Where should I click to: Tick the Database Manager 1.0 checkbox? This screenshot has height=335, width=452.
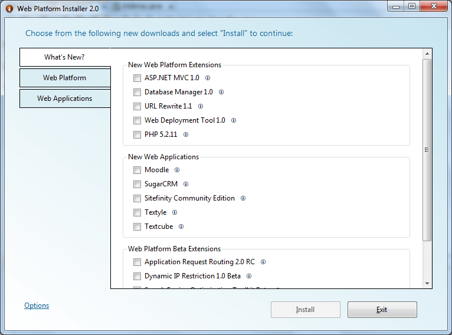(x=137, y=92)
